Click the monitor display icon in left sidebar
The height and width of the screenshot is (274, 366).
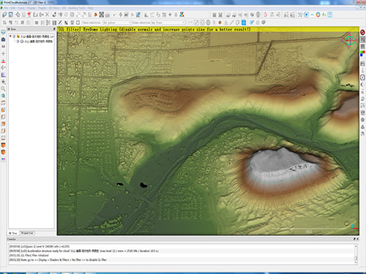[x=3, y=32]
